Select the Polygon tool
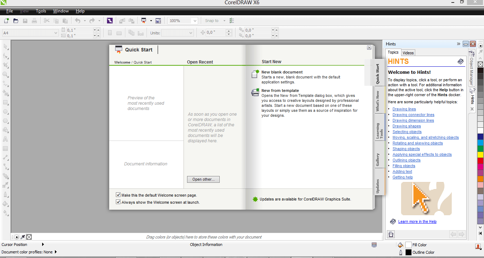The image size is (484, 258). point(6,121)
